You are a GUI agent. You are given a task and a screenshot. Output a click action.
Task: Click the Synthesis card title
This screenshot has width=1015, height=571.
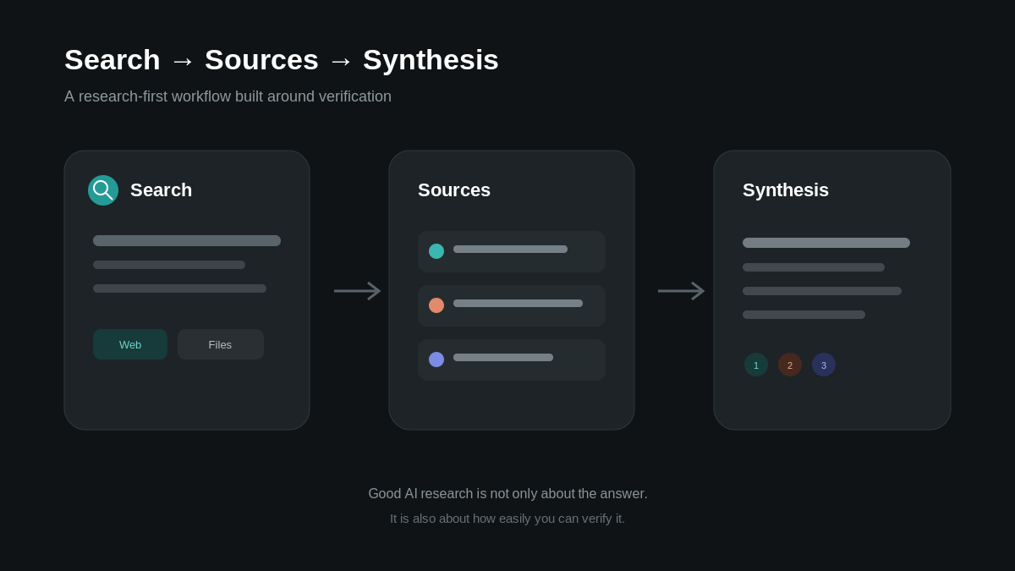786,190
